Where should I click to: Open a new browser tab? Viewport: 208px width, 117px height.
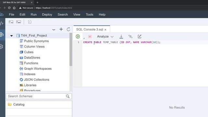click(37, 2)
